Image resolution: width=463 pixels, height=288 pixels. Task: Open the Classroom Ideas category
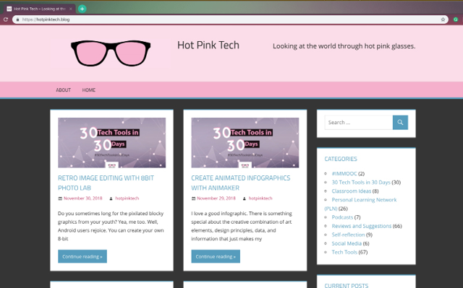(x=352, y=191)
